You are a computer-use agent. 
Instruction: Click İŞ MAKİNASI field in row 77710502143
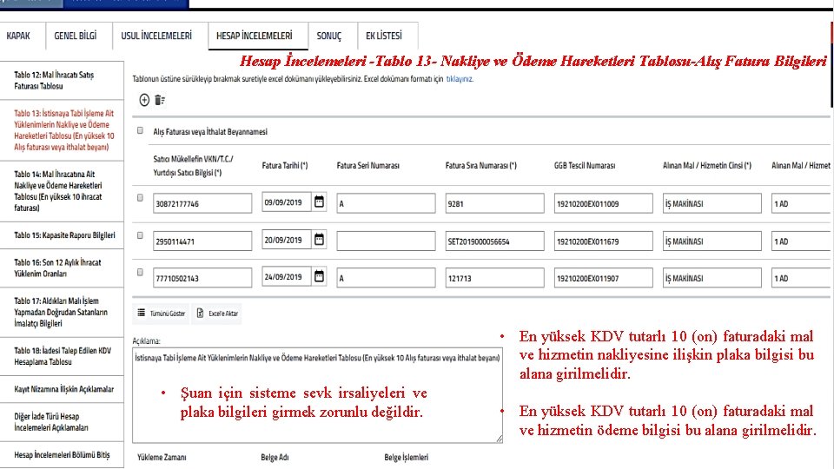pyautogui.click(x=712, y=278)
